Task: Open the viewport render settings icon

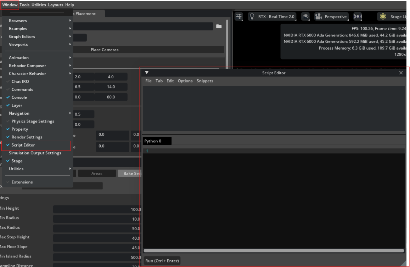Action: [x=238, y=16]
